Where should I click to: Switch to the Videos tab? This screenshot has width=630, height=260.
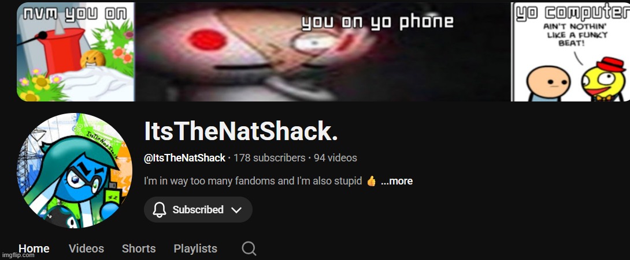coord(86,248)
